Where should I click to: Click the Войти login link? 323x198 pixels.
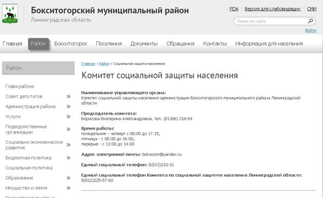(311, 30)
